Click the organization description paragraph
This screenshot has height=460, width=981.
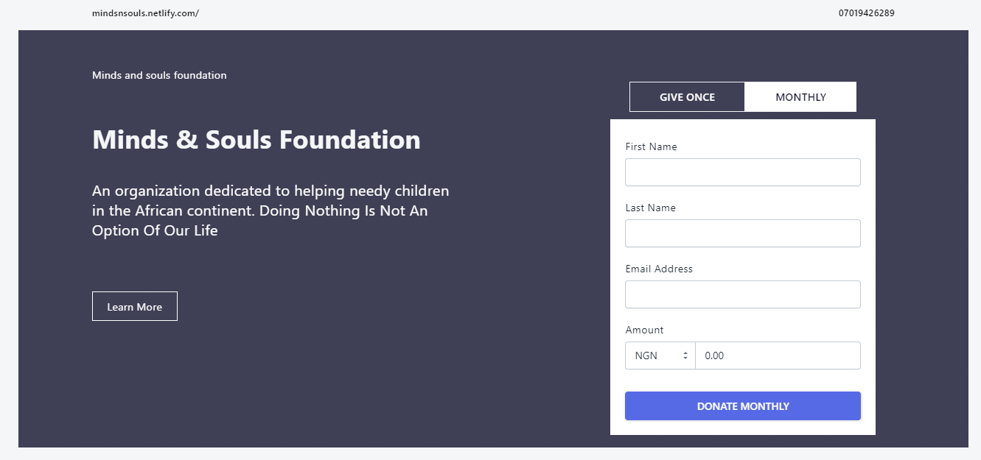pos(270,210)
